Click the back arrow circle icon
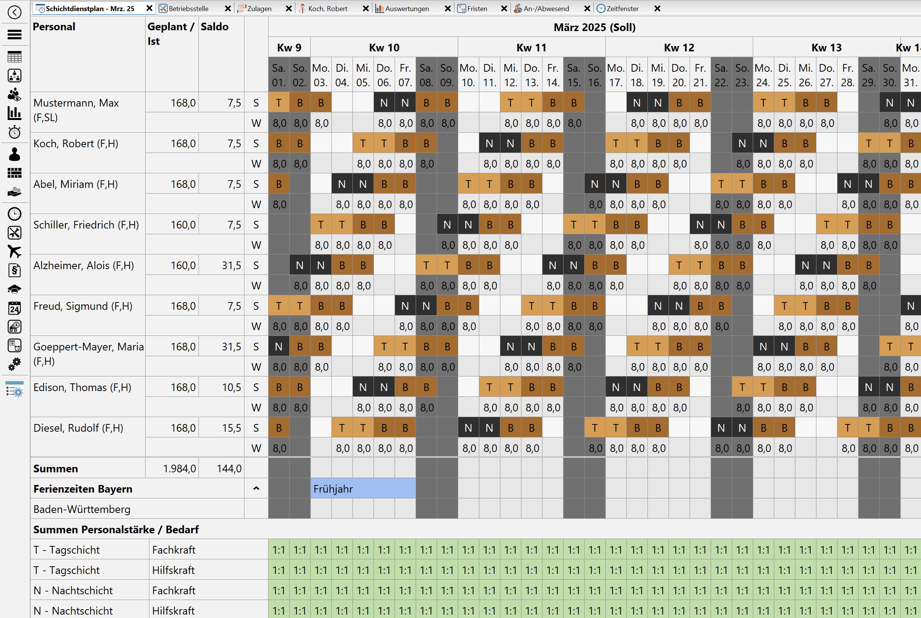The height and width of the screenshot is (618, 921). pos(15,12)
